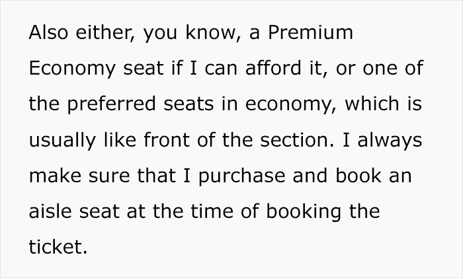Click the word 'economy,' in third line
The width and height of the screenshot is (463, 278).
(x=291, y=105)
